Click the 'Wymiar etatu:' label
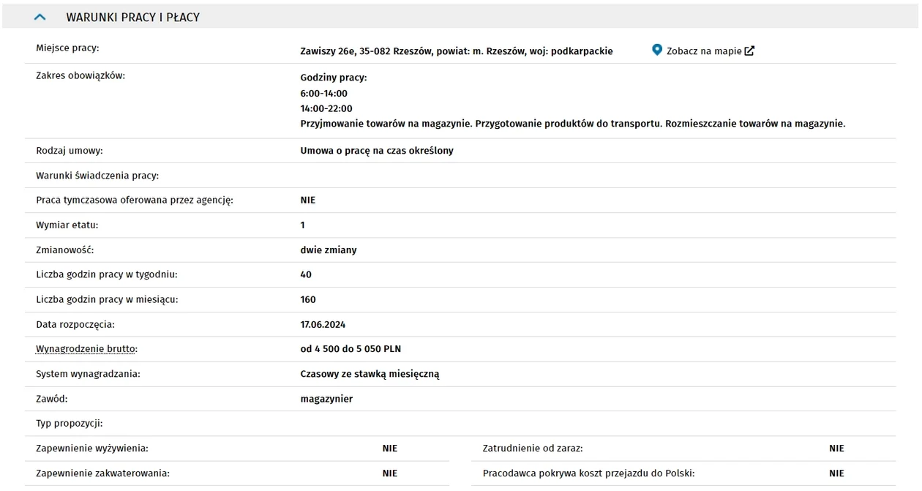This screenshot has height=491, width=922. pos(67,225)
